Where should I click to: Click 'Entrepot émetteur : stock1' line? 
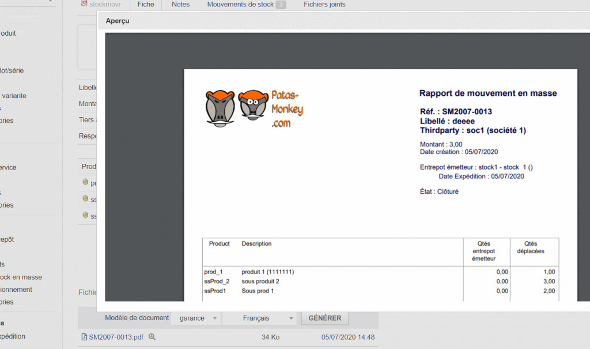[476, 167]
